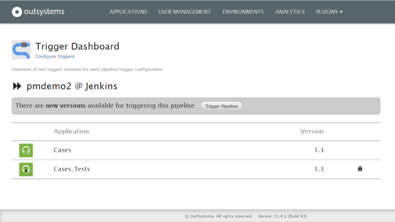
Task: Select the Cases application name
Action: coord(62,150)
